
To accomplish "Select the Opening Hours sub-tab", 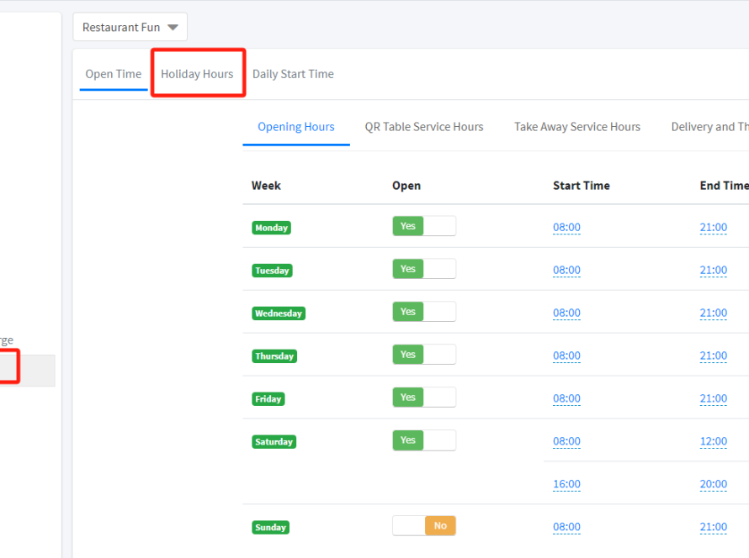I will click(295, 127).
